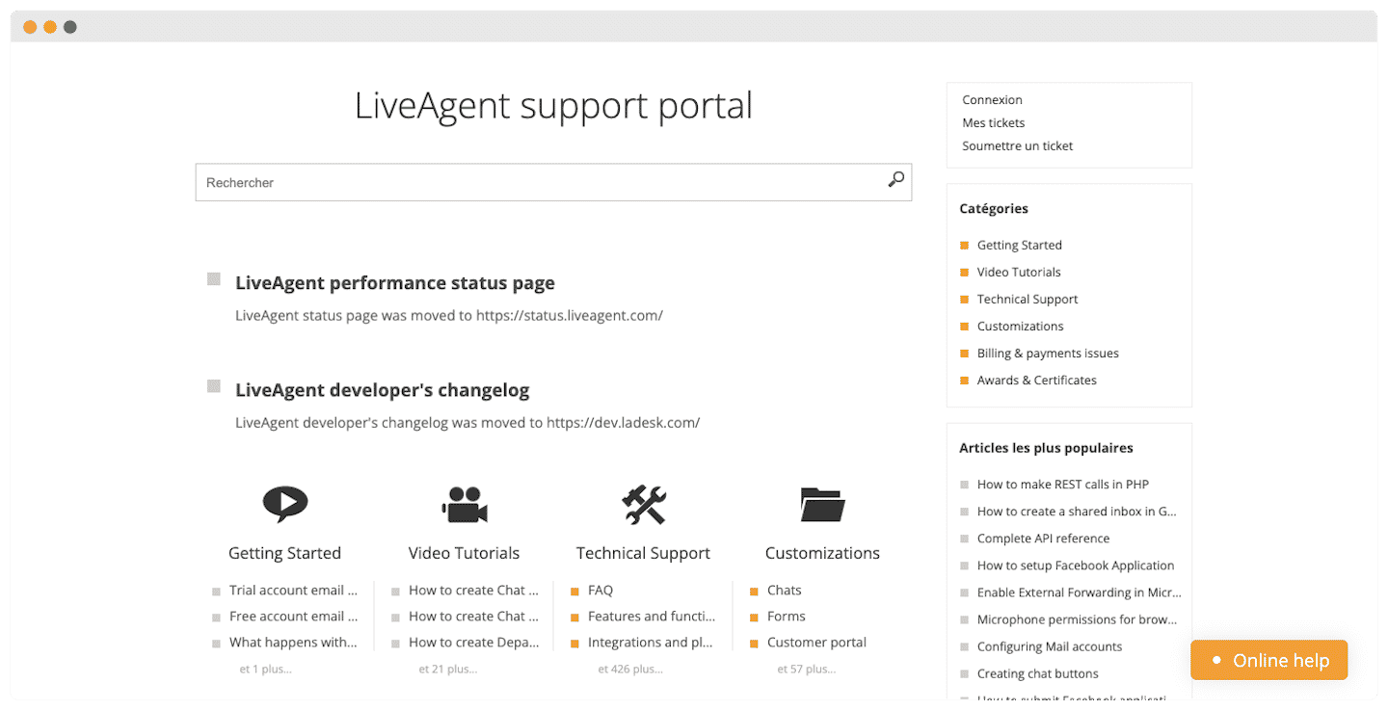Open article How to create a shared inbox

(1077, 512)
